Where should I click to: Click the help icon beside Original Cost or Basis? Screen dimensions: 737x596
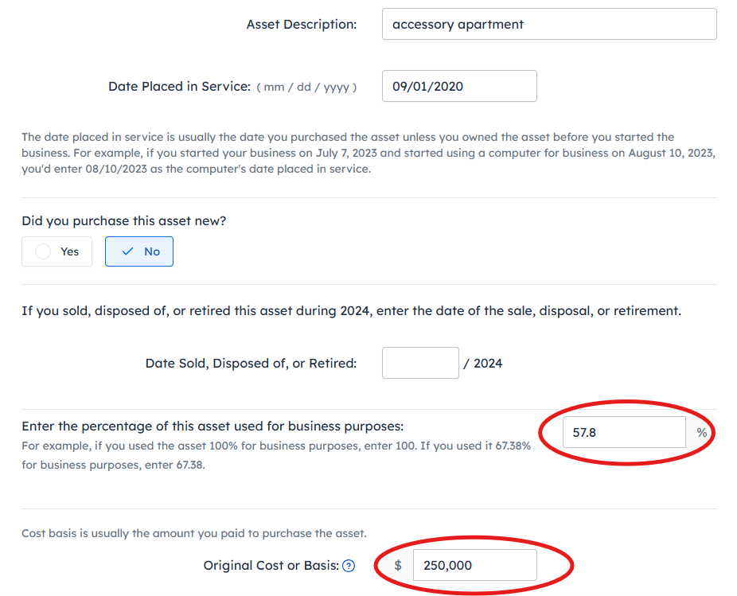[348, 566]
